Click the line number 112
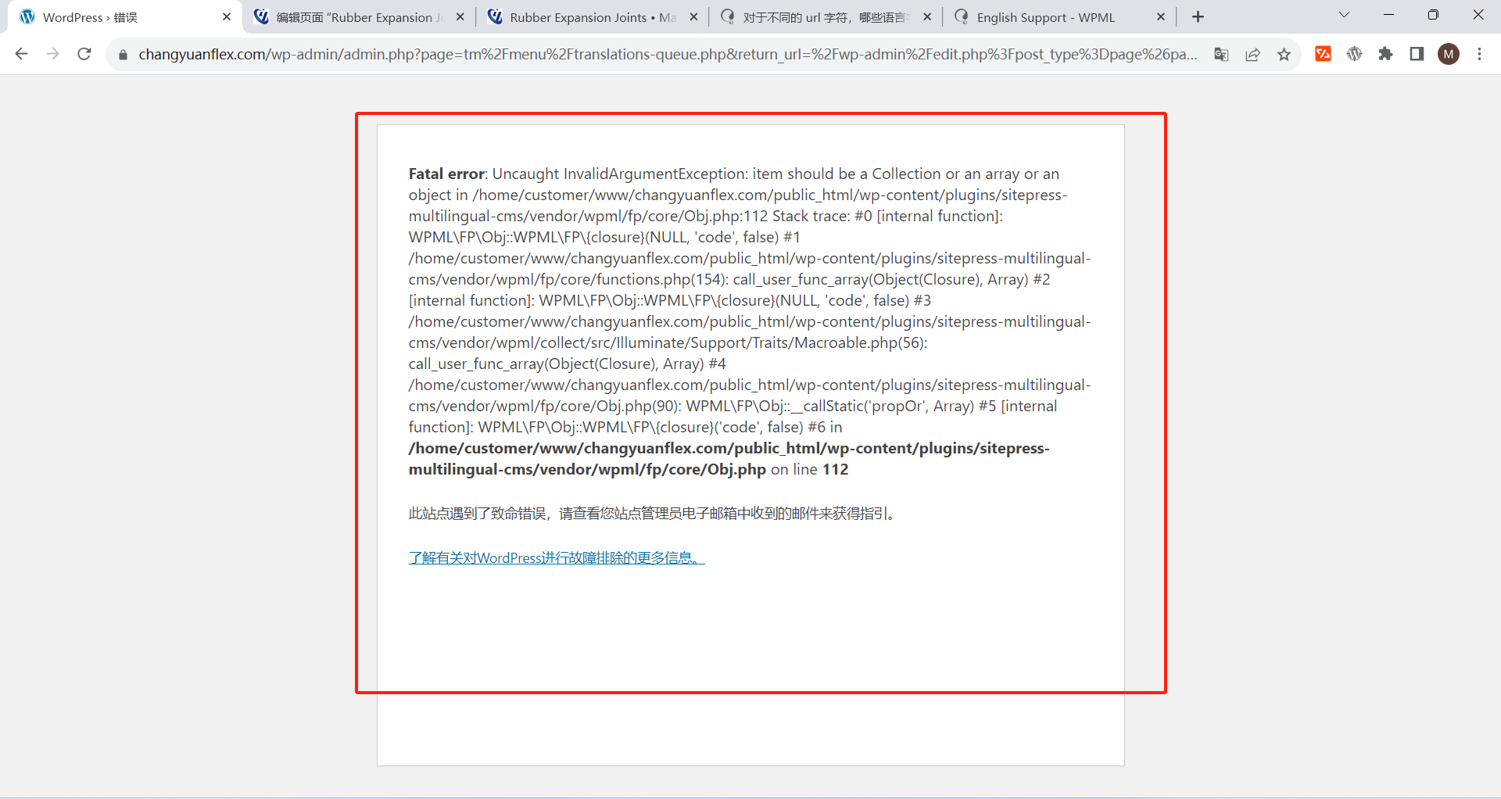 (835, 469)
